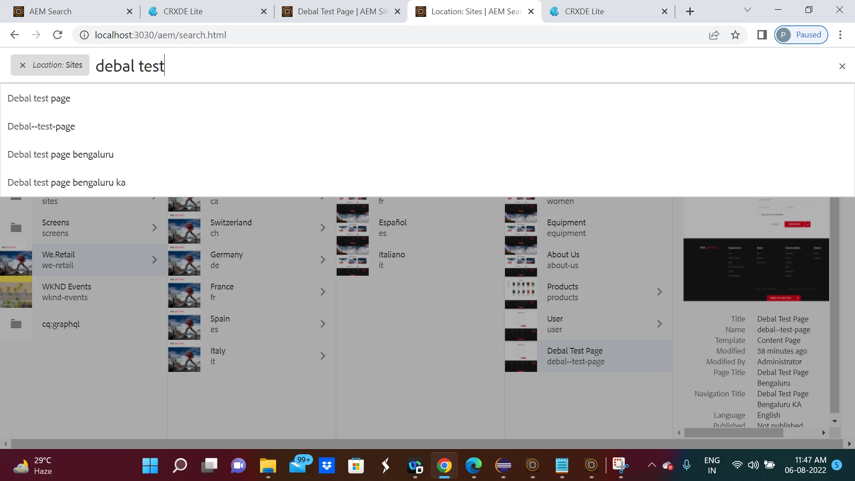Bookmark this page with star icon

coord(735,35)
